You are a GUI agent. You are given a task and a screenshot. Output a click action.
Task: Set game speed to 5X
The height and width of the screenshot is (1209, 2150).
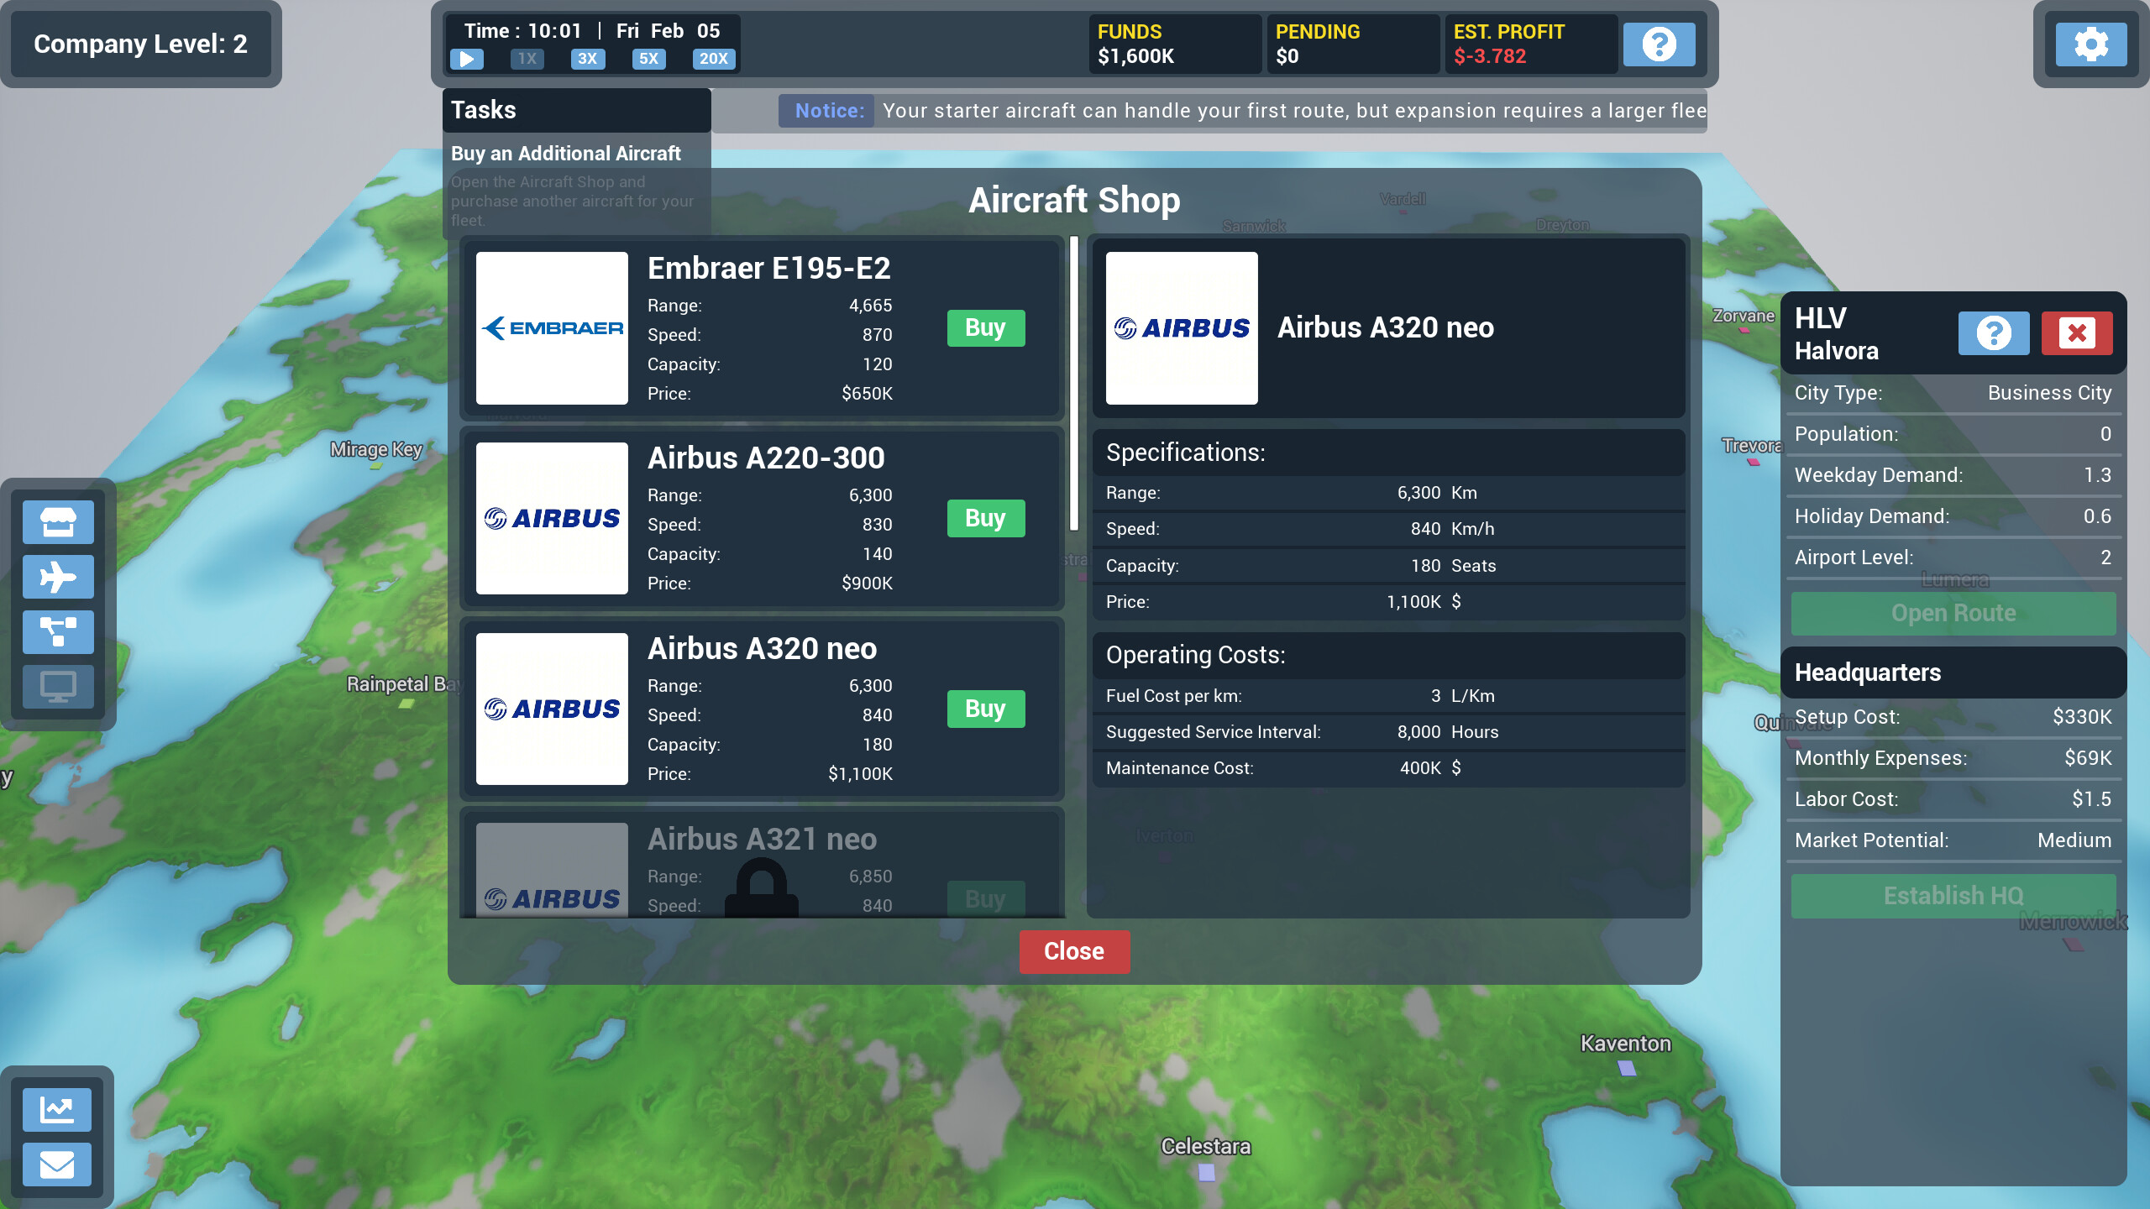(649, 59)
